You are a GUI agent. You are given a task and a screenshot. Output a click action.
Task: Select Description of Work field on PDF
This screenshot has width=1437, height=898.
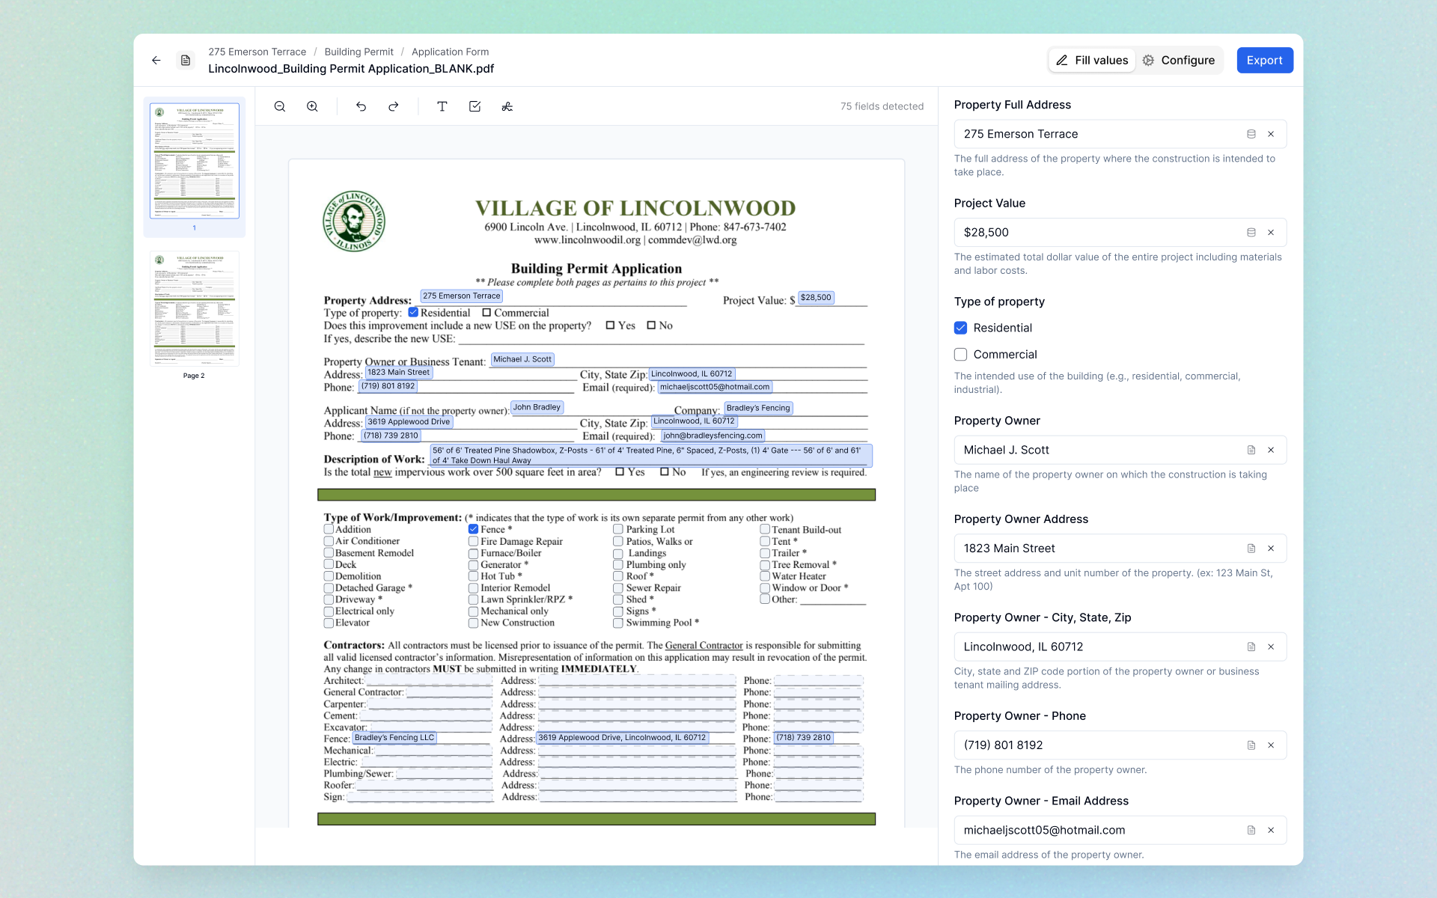click(650, 455)
